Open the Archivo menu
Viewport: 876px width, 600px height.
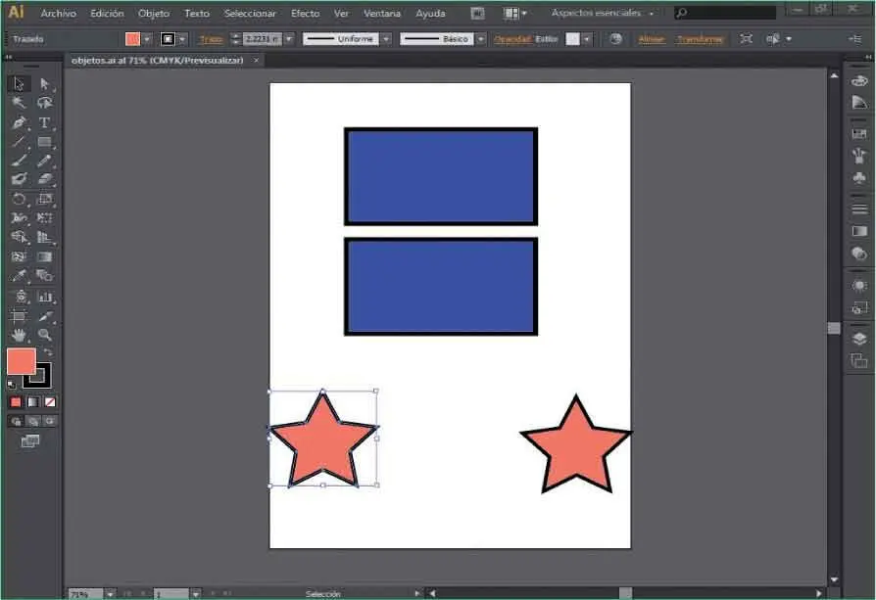[x=58, y=13]
